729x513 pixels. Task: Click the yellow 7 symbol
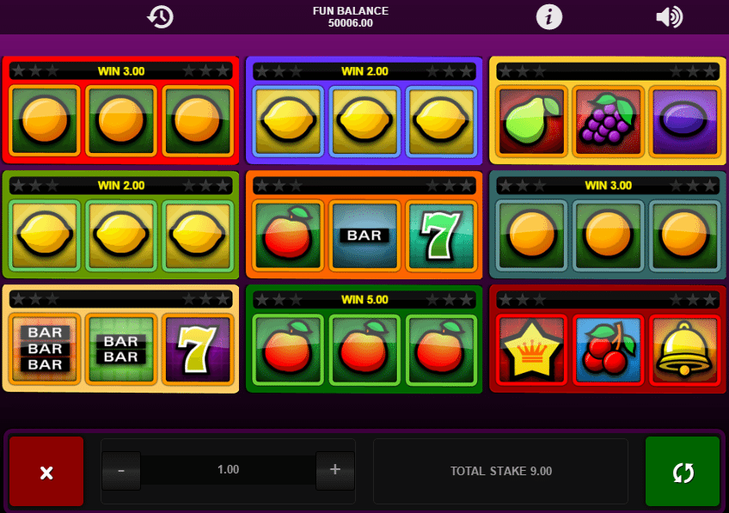click(x=198, y=350)
